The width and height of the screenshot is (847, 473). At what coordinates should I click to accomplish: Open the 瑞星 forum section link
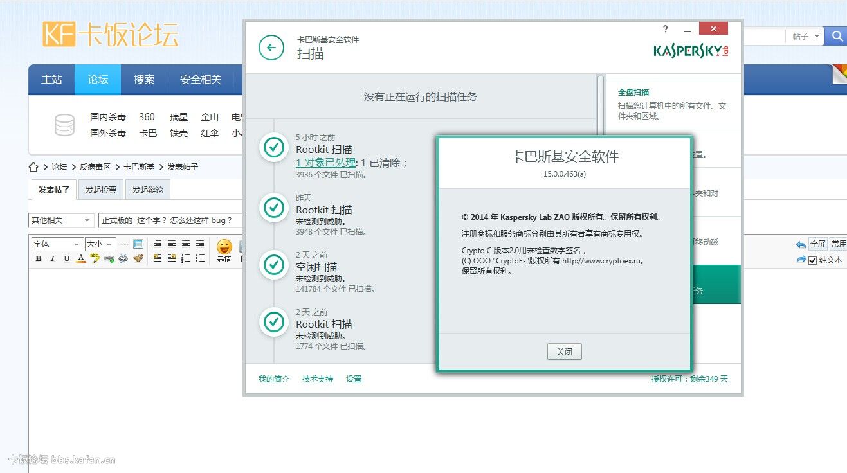point(179,117)
